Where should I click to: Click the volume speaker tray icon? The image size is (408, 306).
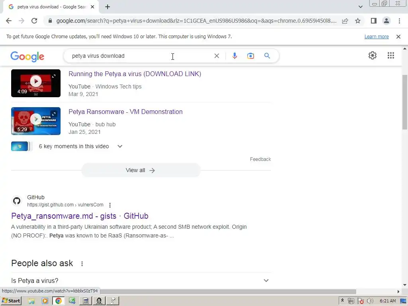(x=370, y=301)
